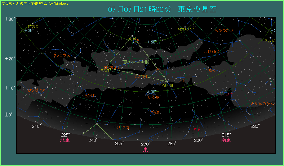Click the Polaris (ポラリス) star label

click(x=33, y=27)
